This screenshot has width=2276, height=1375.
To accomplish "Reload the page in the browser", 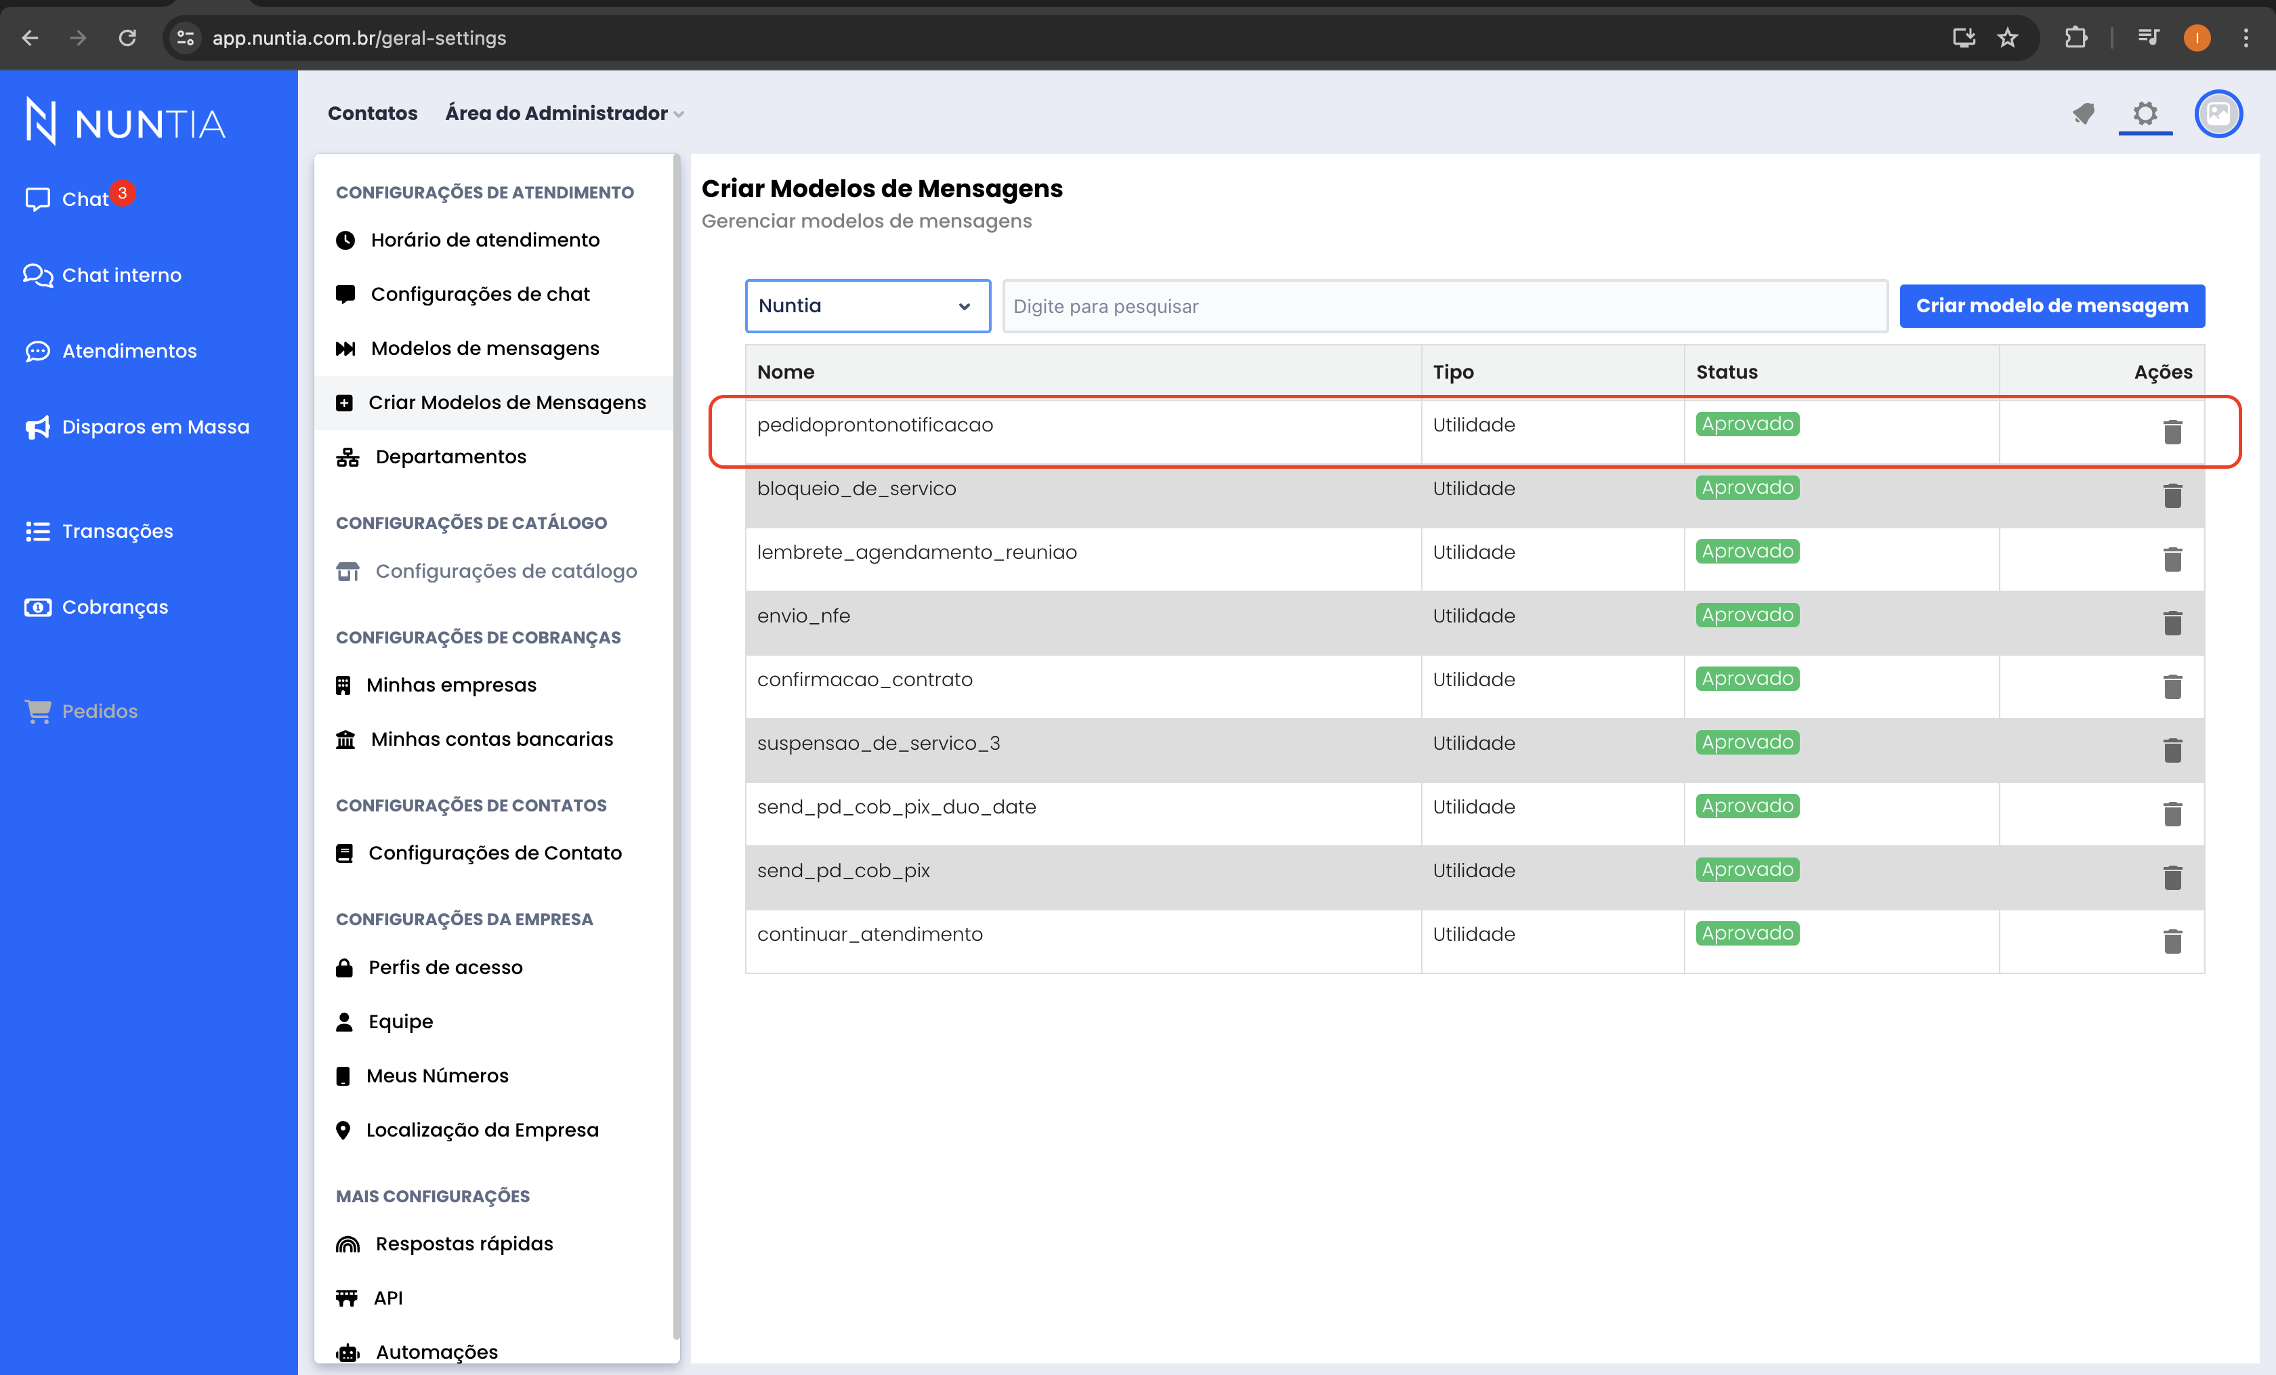I will coord(127,38).
